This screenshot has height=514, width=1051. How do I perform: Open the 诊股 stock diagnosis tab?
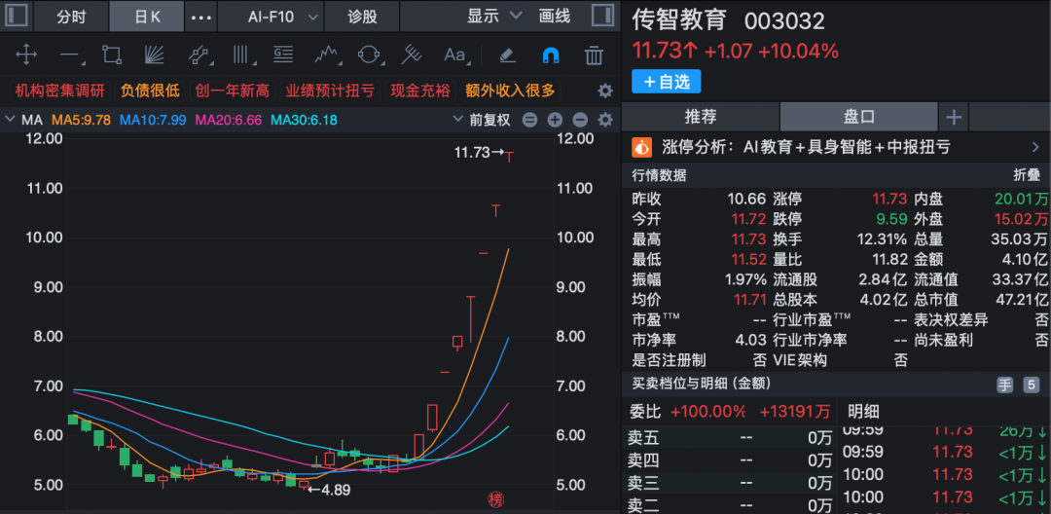362,17
